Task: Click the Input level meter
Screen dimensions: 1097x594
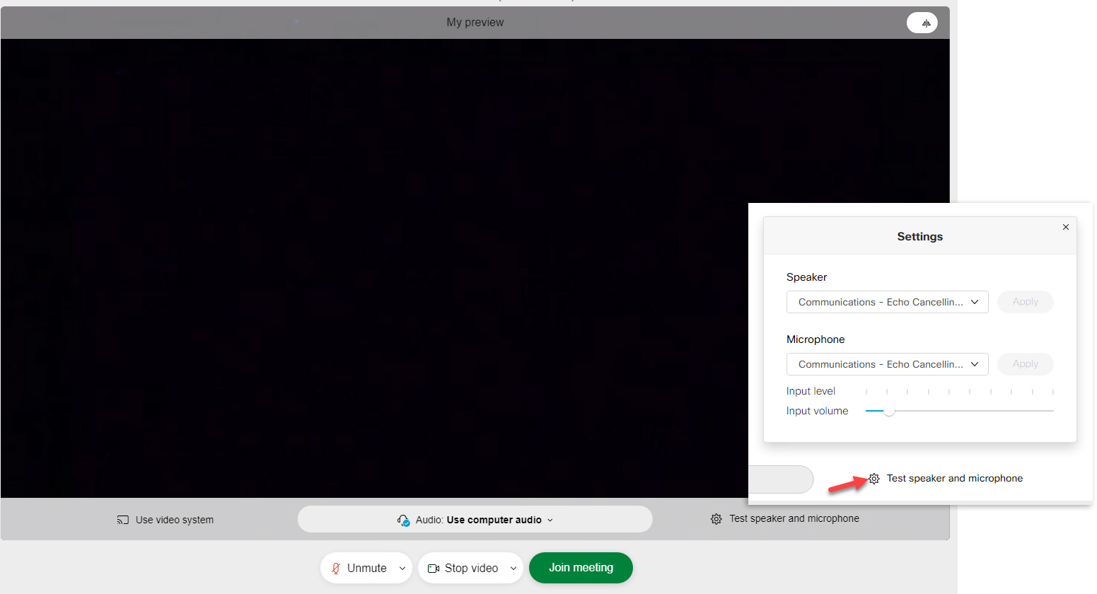Action: point(959,391)
